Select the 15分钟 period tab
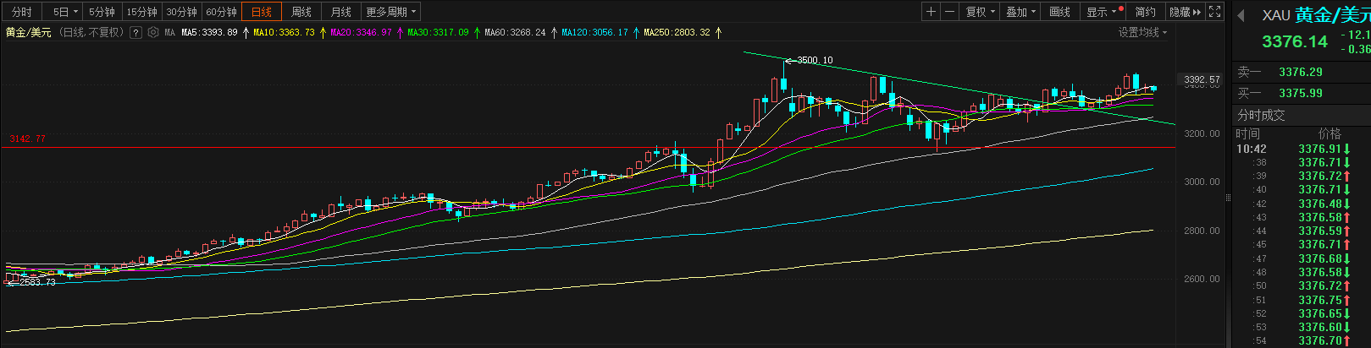 coord(142,12)
